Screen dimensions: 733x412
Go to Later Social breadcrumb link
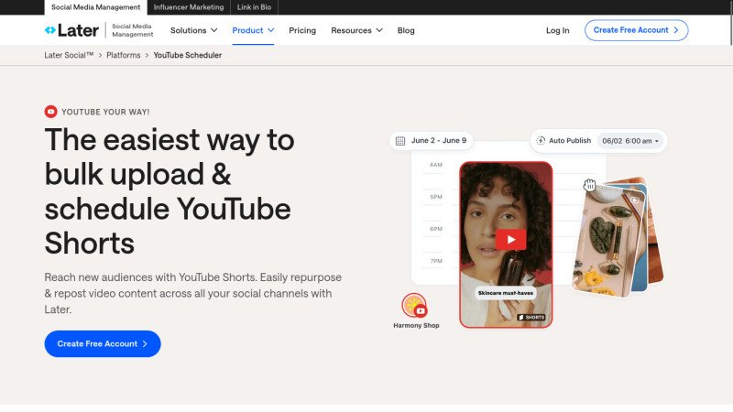click(70, 55)
